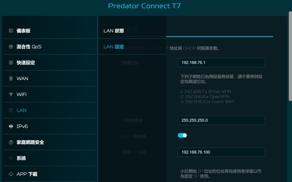Click the dashboard icon beside 儀表板
The height and width of the screenshot is (182, 292).
(11, 31)
